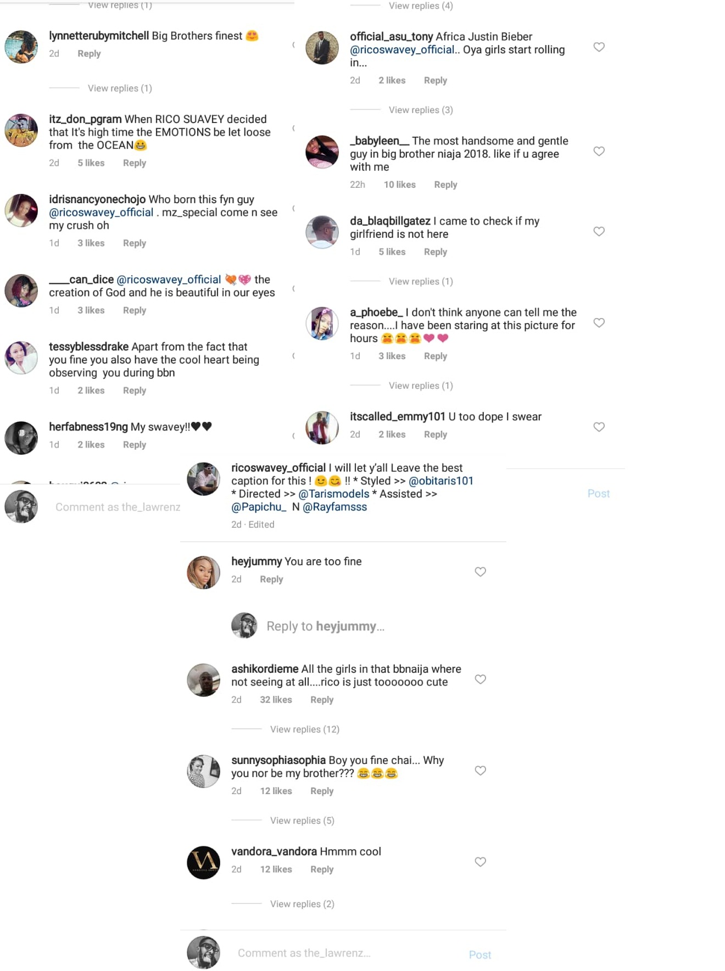725x971 pixels.
Task: Open vandora_vandora's profile picture
Action: 204,863
